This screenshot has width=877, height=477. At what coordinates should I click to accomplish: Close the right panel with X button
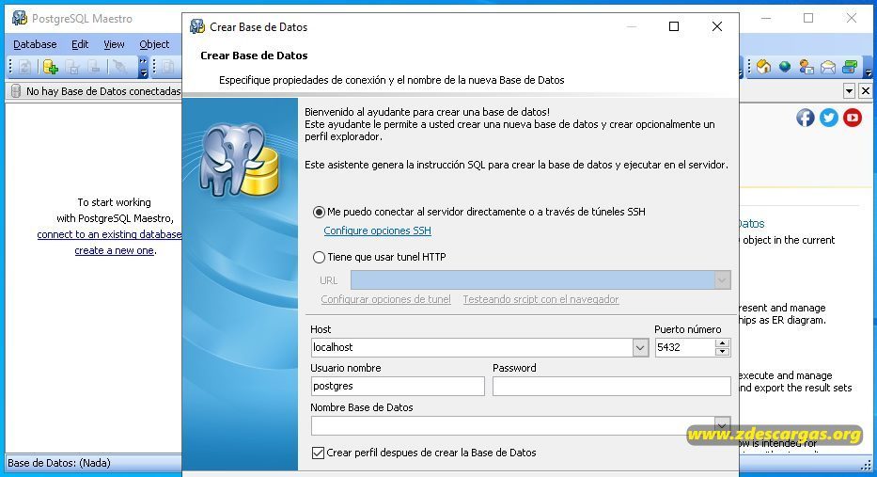coord(866,90)
